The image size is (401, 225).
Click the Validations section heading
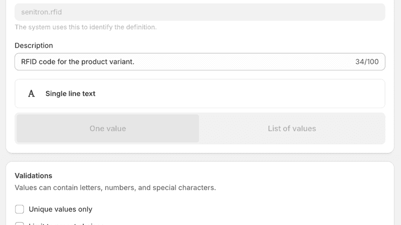pyautogui.click(x=33, y=176)
